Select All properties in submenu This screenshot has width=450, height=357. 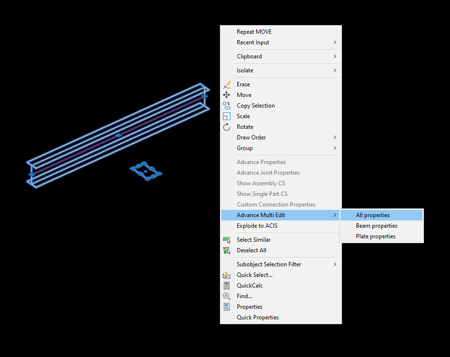click(382, 215)
